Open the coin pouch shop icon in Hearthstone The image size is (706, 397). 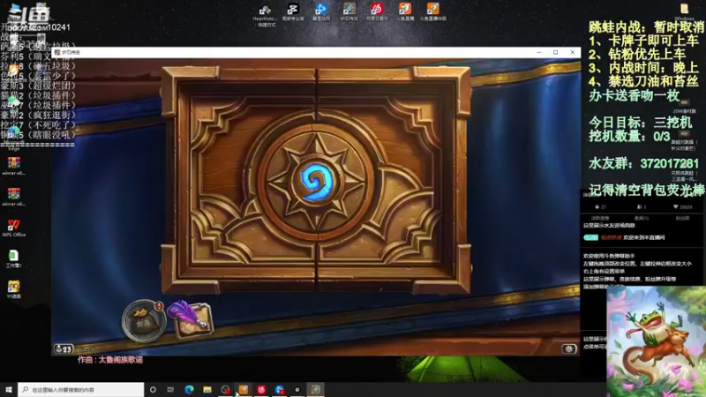144,320
